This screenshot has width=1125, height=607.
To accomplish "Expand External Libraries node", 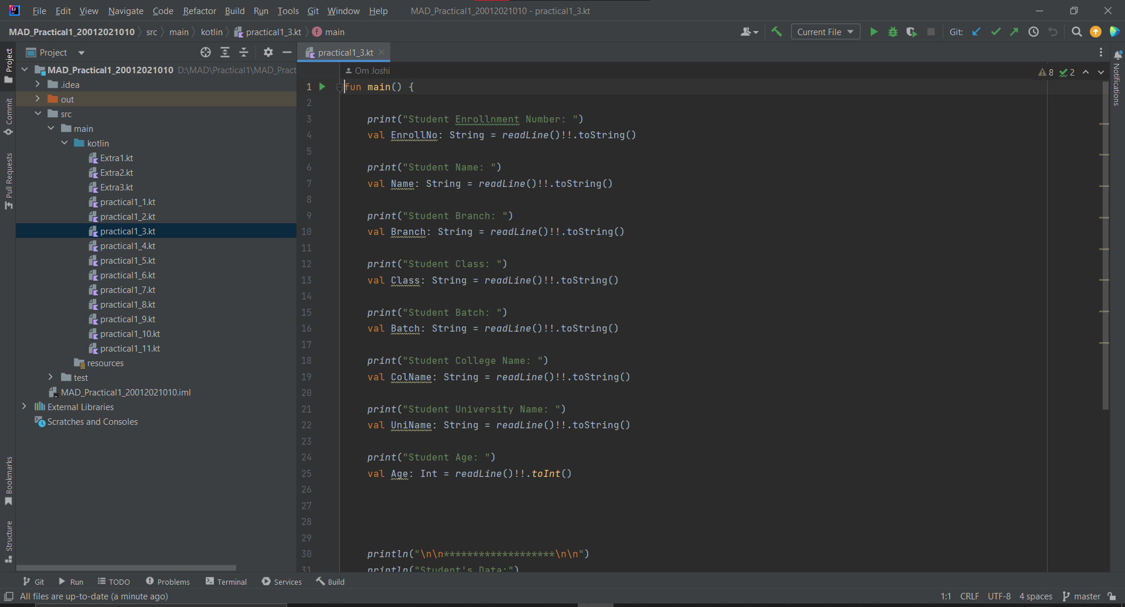I will click(x=24, y=407).
